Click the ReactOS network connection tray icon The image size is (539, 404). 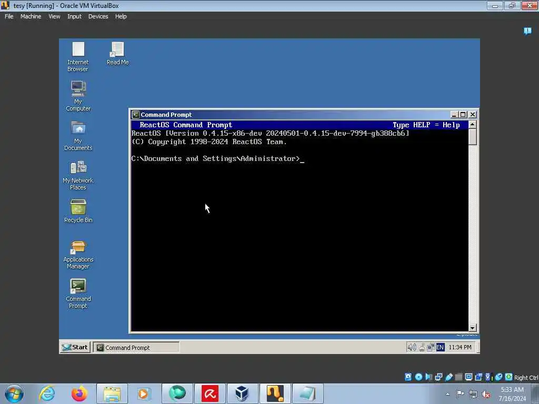point(431,347)
